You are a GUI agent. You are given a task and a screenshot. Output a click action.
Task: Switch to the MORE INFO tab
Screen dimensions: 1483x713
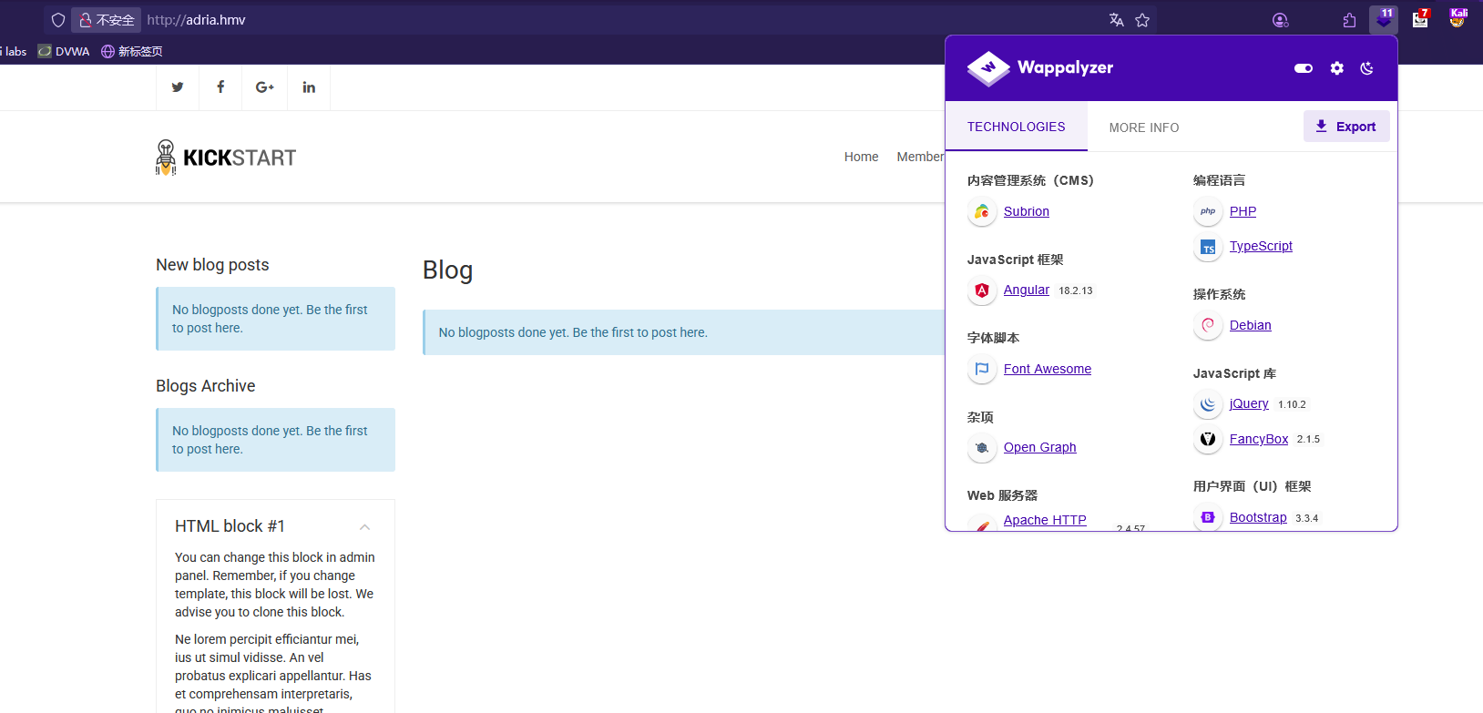(1143, 127)
